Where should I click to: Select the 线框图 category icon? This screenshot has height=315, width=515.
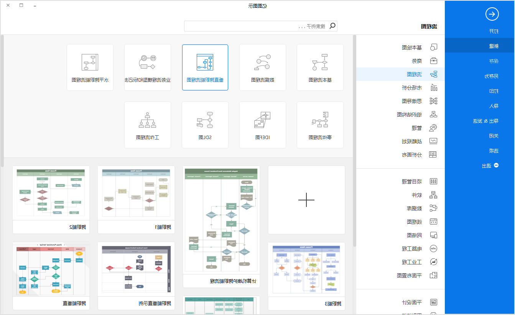[434, 222]
